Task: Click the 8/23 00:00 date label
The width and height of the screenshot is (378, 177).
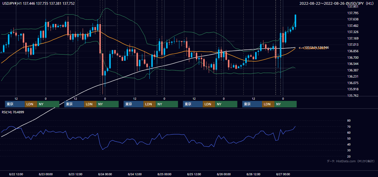Action: 46,174
